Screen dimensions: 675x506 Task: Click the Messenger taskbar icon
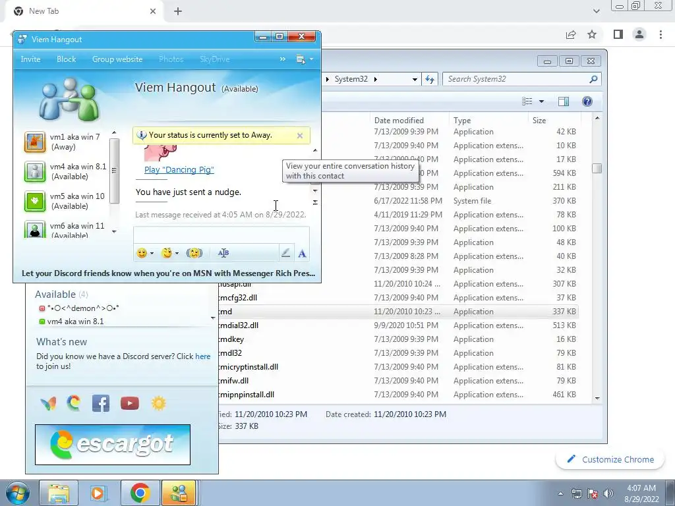tap(179, 493)
